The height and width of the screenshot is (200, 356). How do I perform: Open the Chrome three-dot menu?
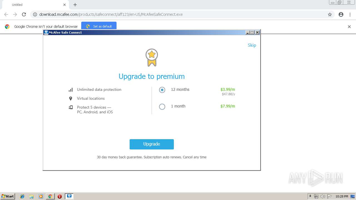(350, 14)
